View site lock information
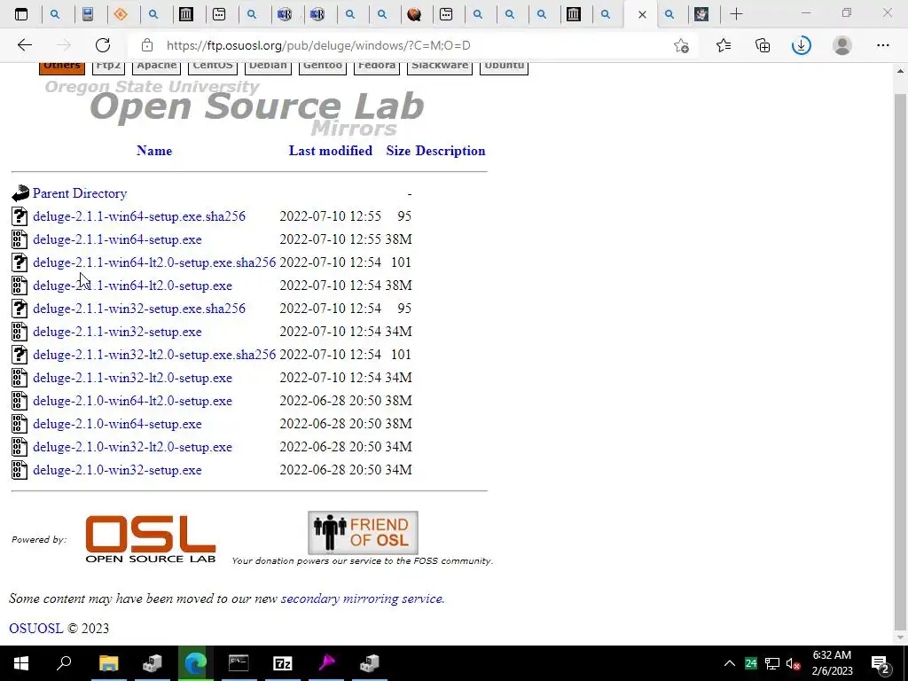Screen dimensions: 908x681 click(x=147, y=45)
